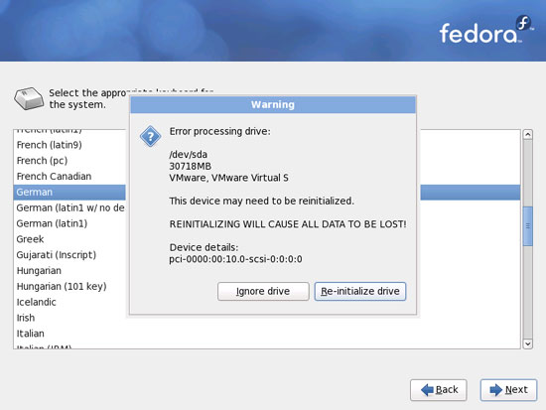Select Hungarian (101 key) layout
546x410 pixels.
[x=62, y=286]
